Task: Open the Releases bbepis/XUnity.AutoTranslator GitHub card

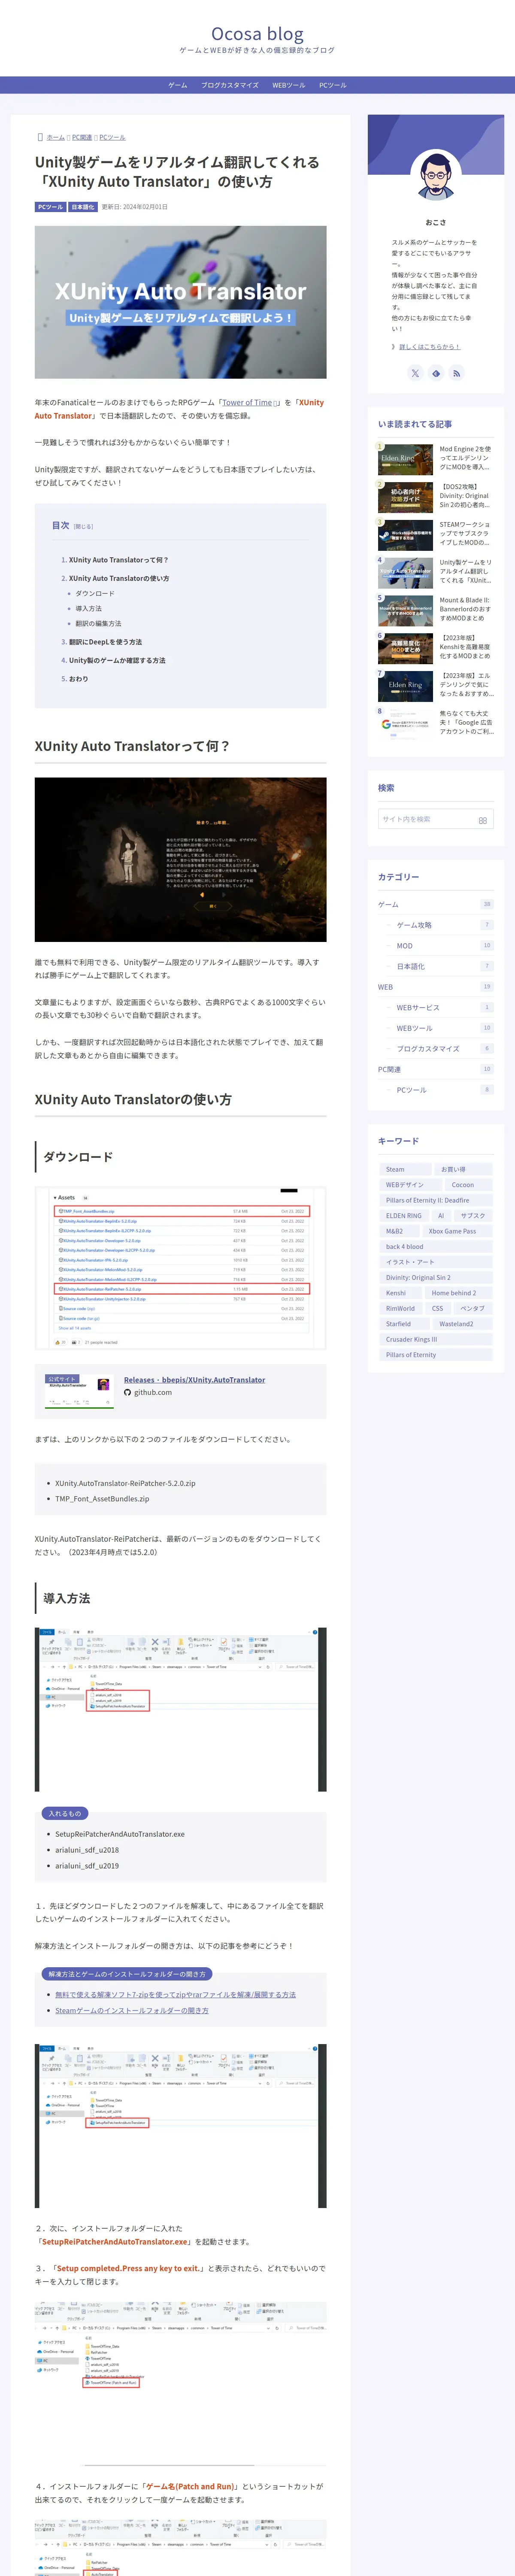Action: click(x=180, y=1391)
